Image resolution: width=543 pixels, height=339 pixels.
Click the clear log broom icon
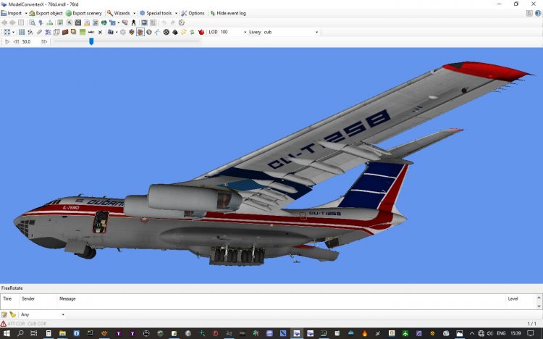13,314
